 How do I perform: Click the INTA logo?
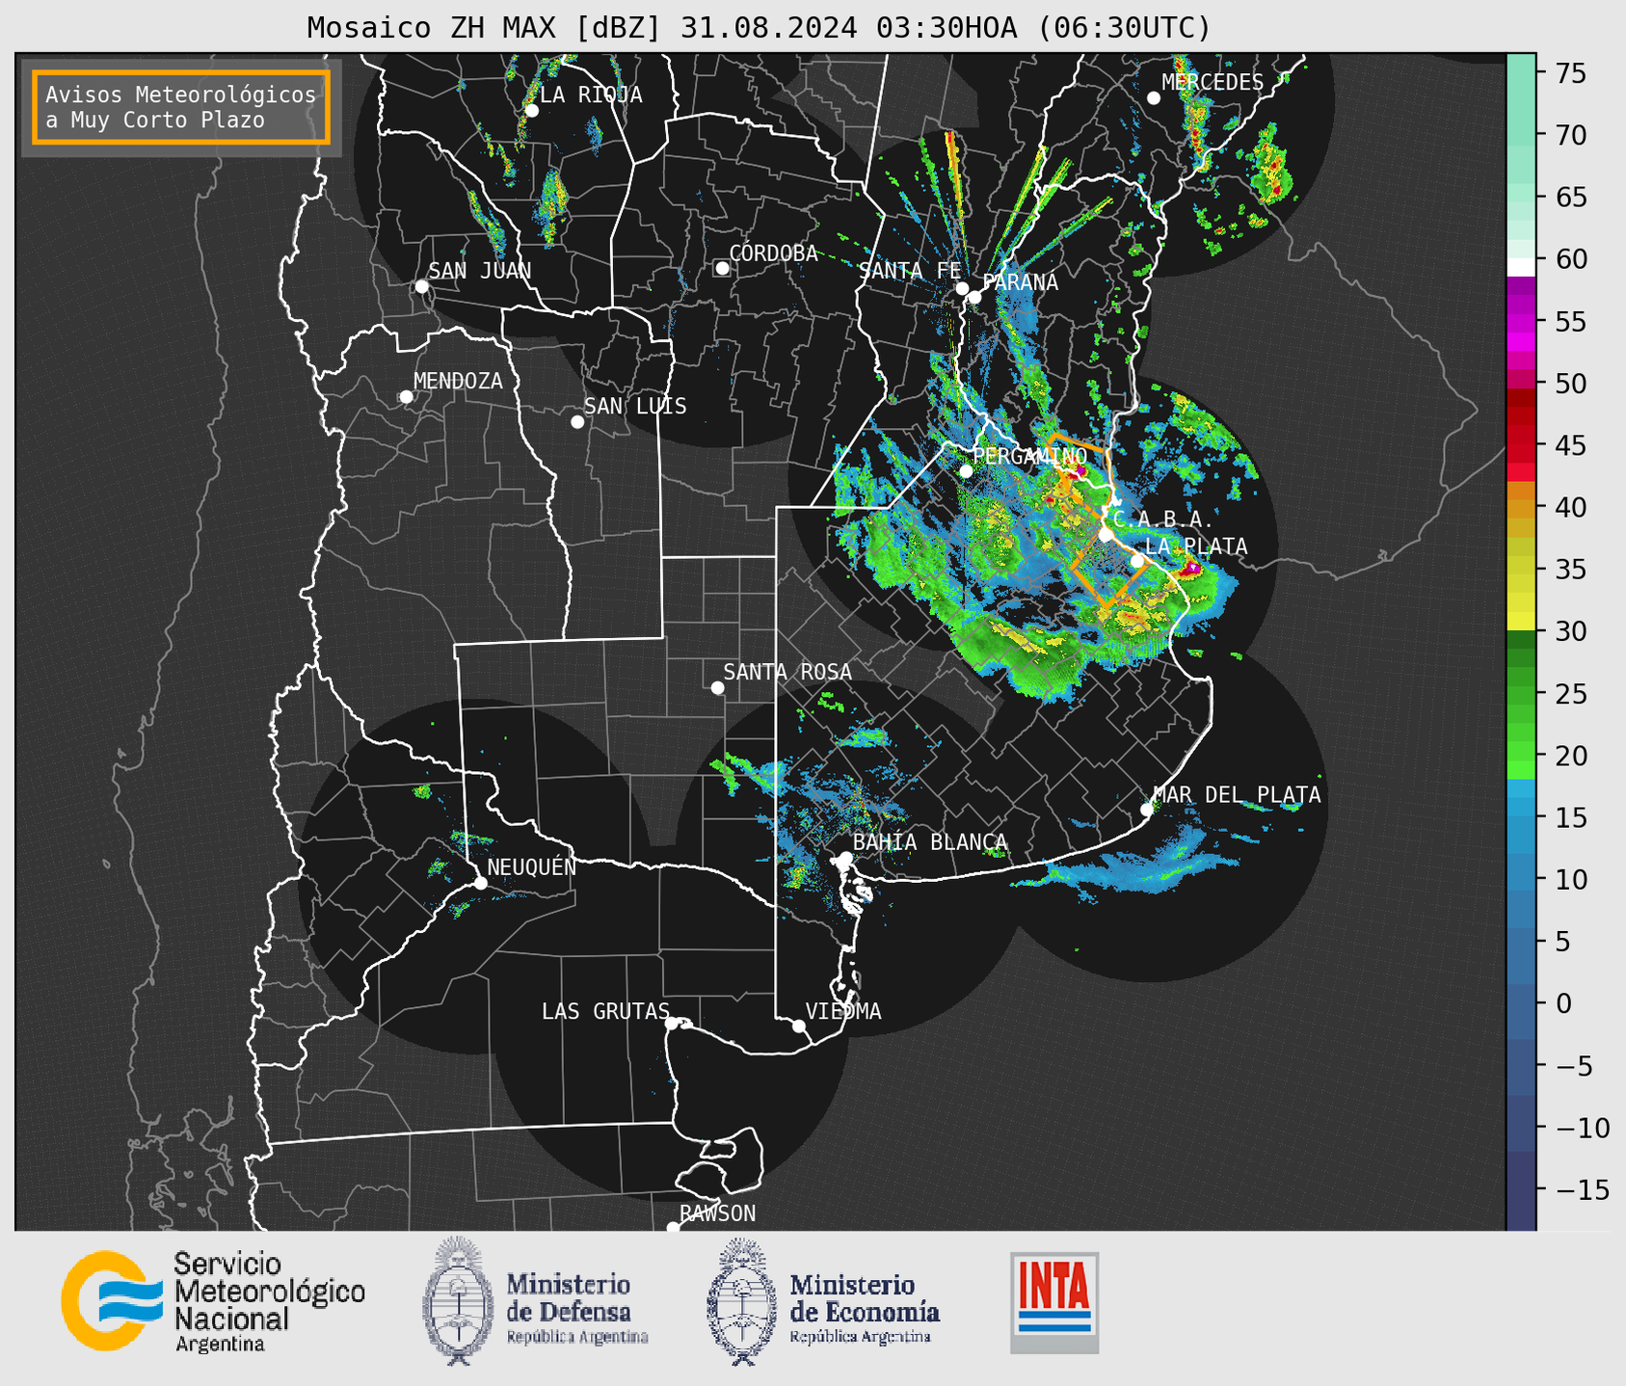pyautogui.click(x=1054, y=1302)
